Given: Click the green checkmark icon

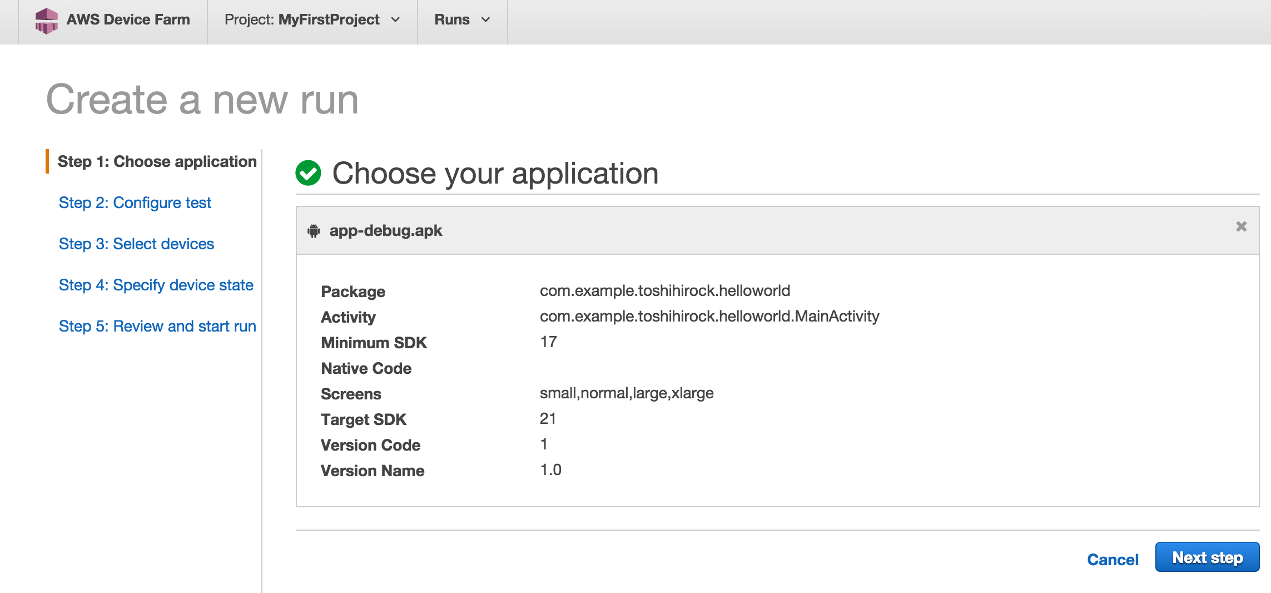Looking at the screenshot, I should (x=308, y=173).
